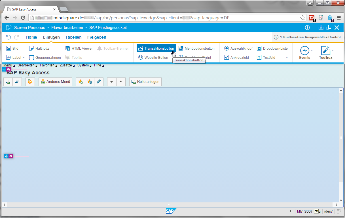Toggle top hidden-control eye icon
The height and width of the screenshot is (218, 345).
[9, 69]
